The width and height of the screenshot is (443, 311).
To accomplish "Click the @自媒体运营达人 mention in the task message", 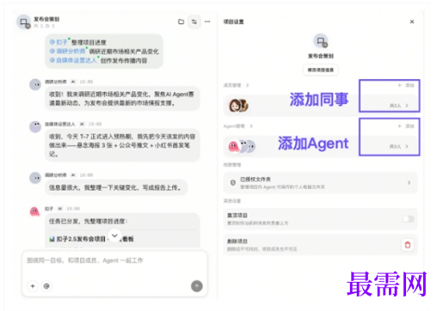I will (x=73, y=60).
